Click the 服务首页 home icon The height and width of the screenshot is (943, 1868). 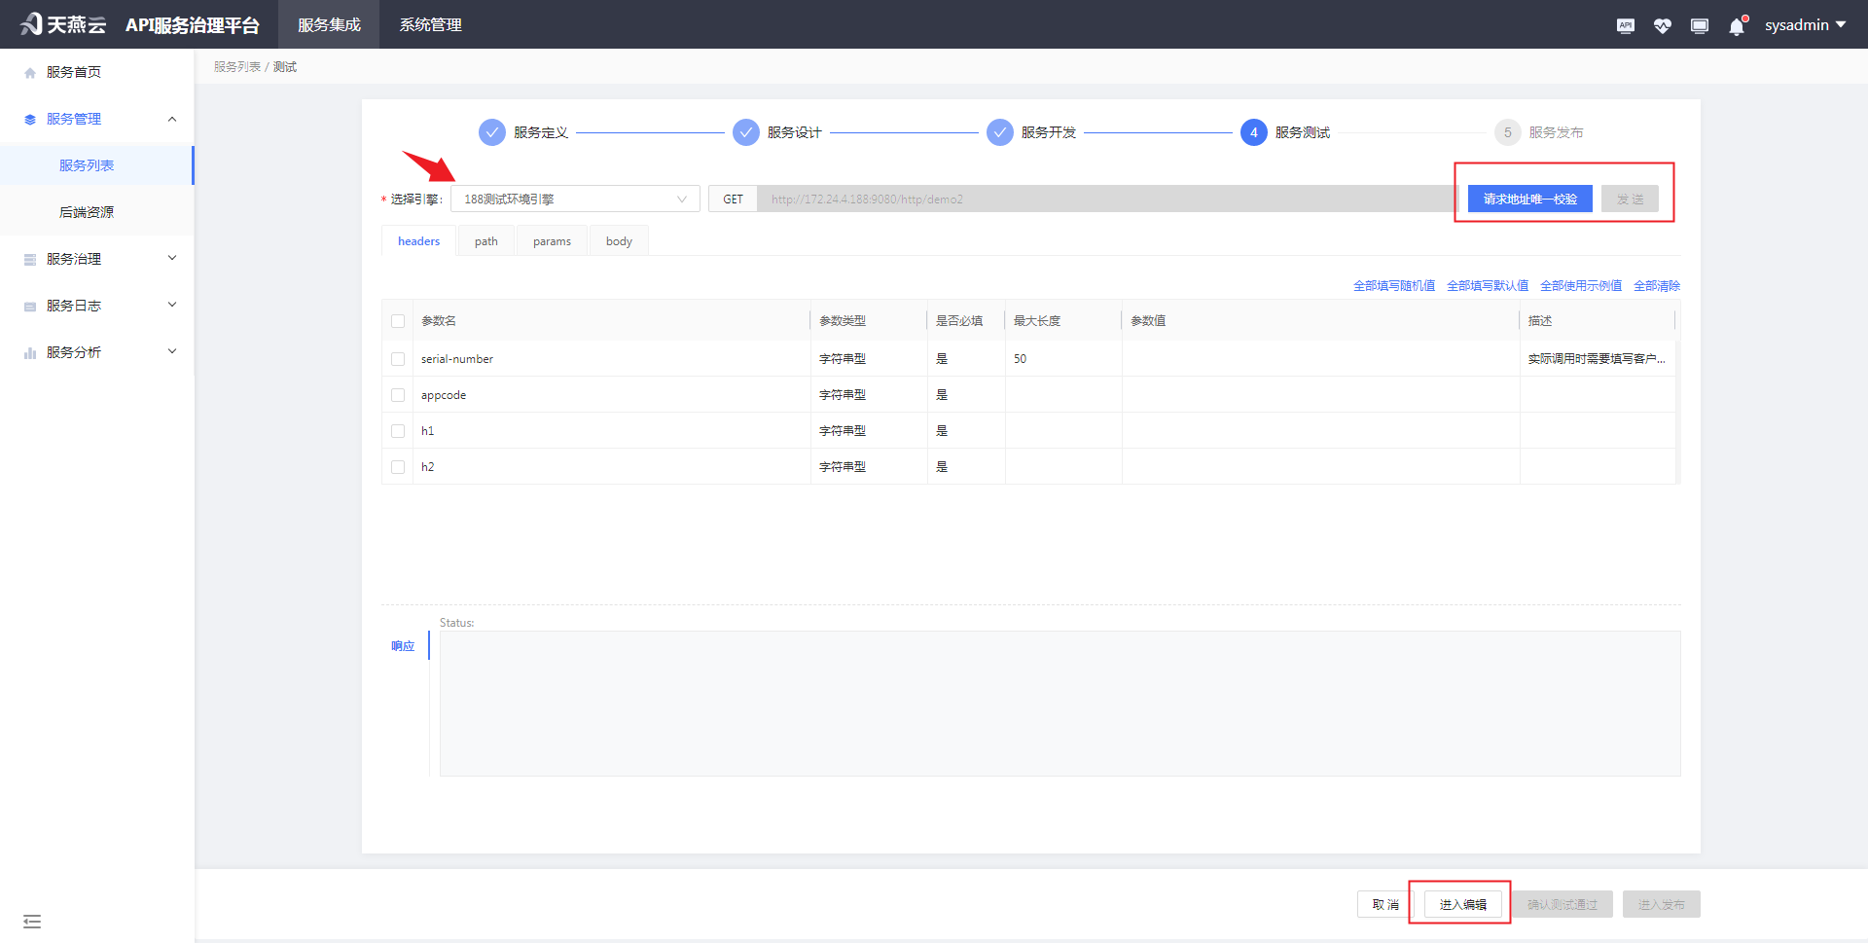click(x=30, y=73)
